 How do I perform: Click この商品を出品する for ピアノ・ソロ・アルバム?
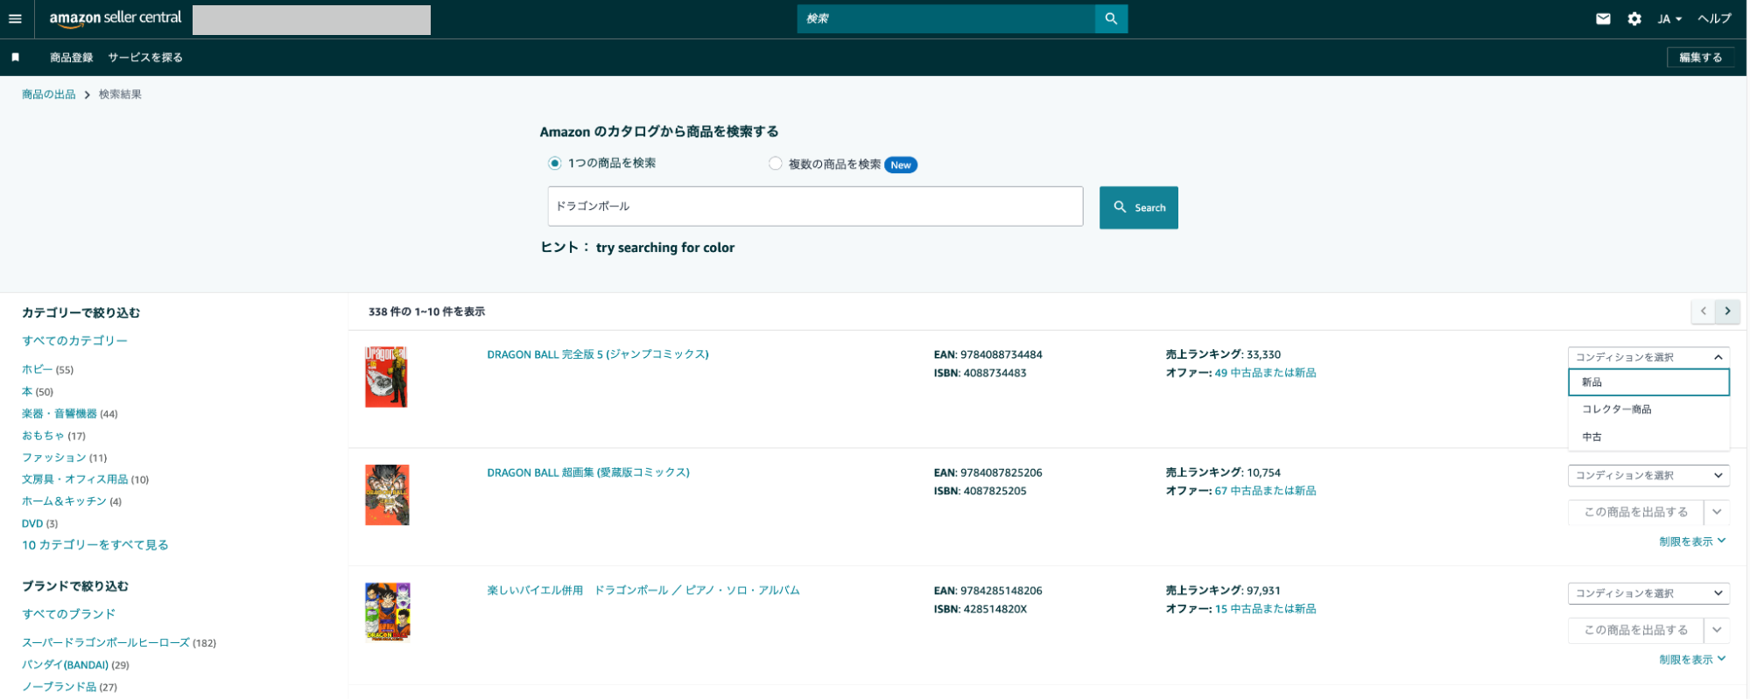1635,630
